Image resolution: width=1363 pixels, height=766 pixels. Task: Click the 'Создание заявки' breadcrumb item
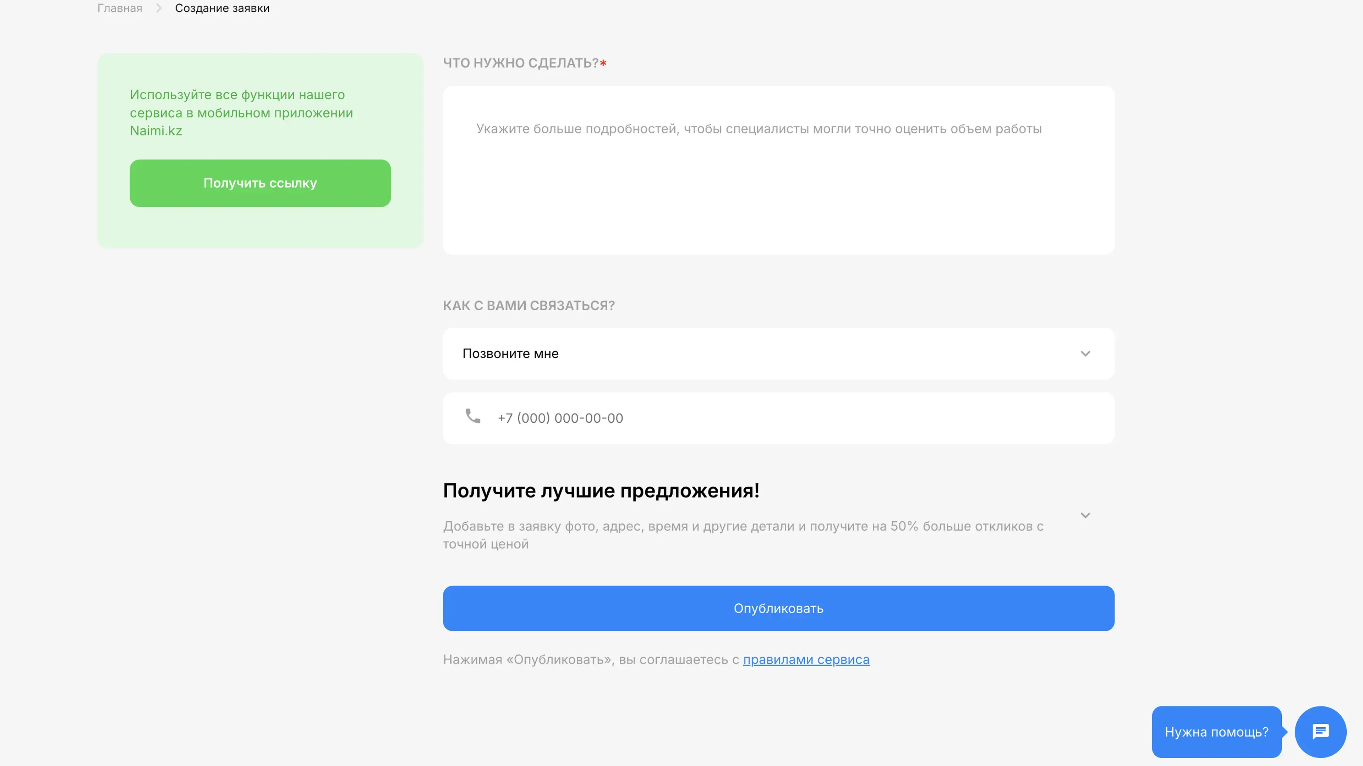(222, 8)
